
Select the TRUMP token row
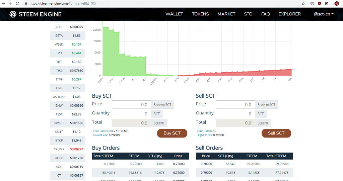click(x=68, y=149)
